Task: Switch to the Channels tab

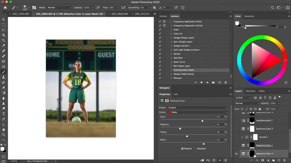Action: pos(250,91)
